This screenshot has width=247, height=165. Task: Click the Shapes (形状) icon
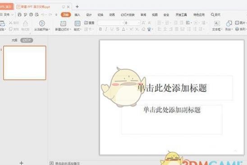pyautogui.click(x=229, y=24)
